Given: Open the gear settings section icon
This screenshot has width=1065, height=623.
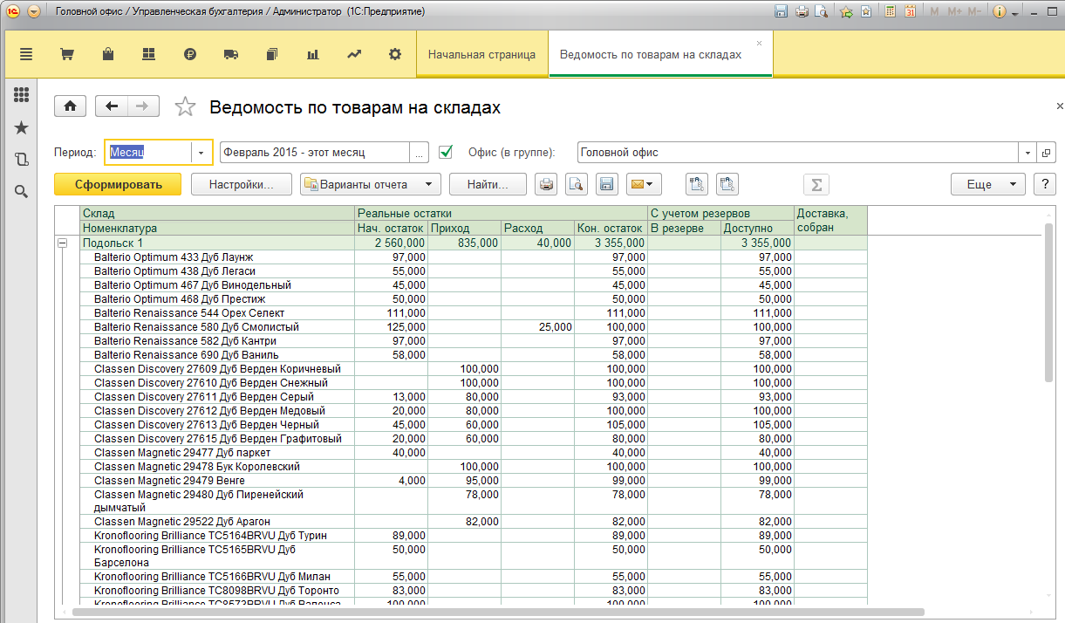Looking at the screenshot, I should (395, 54).
